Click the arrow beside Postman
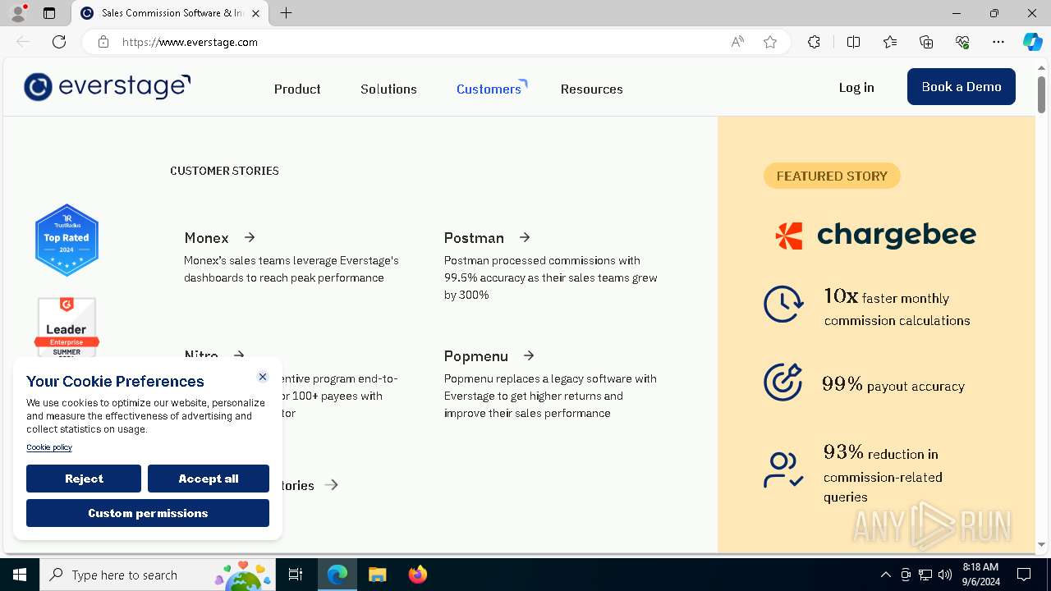This screenshot has height=591, width=1051. [x=525, y=237]
